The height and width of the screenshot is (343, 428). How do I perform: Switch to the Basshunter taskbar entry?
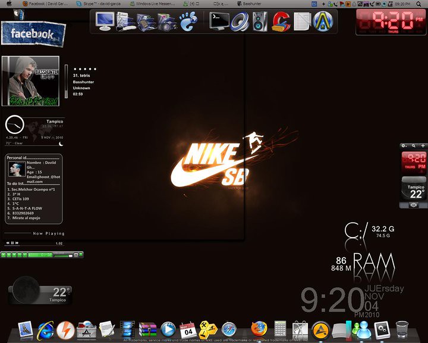250,4
